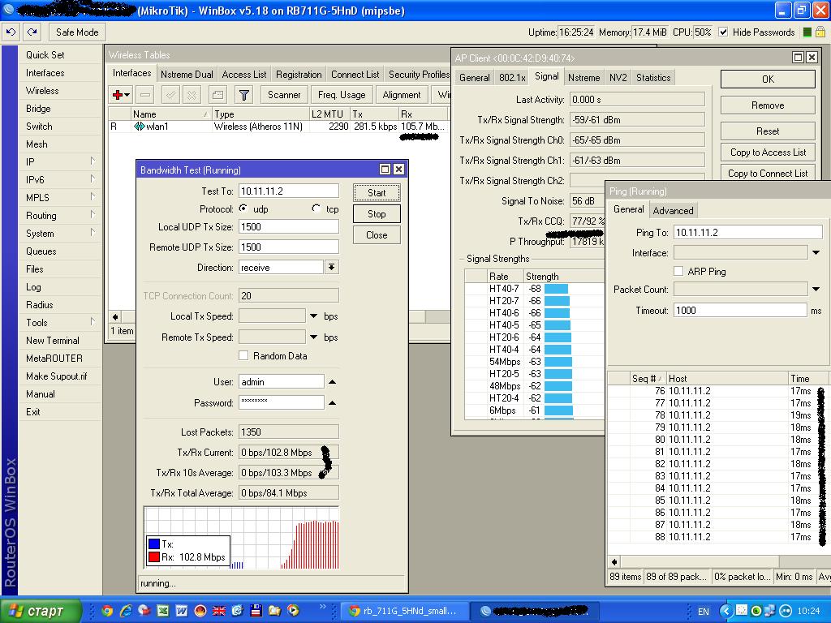The image size is (831, 623).
Task: Open the Wireless menu in the sidebar
Action: pyautogui.click(x=42, y=91)
